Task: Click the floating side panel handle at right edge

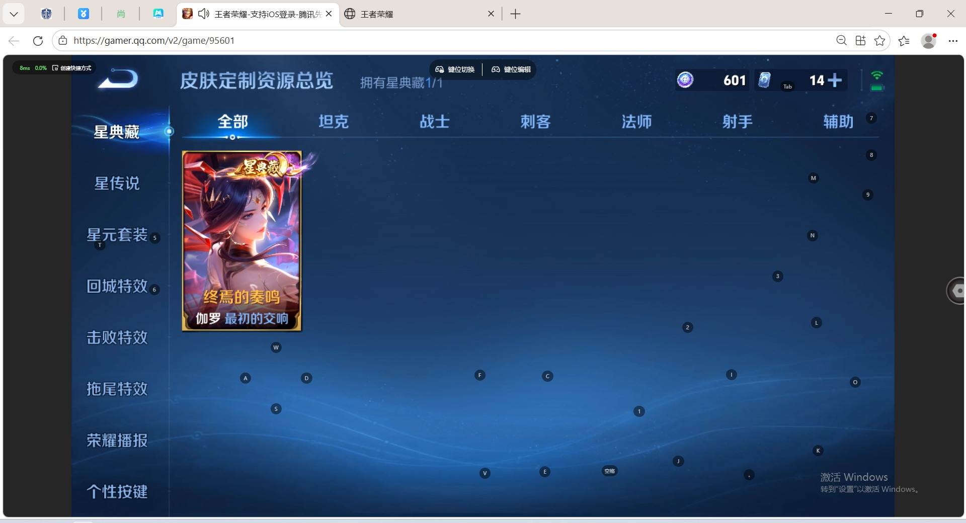Action: [956, 290]
